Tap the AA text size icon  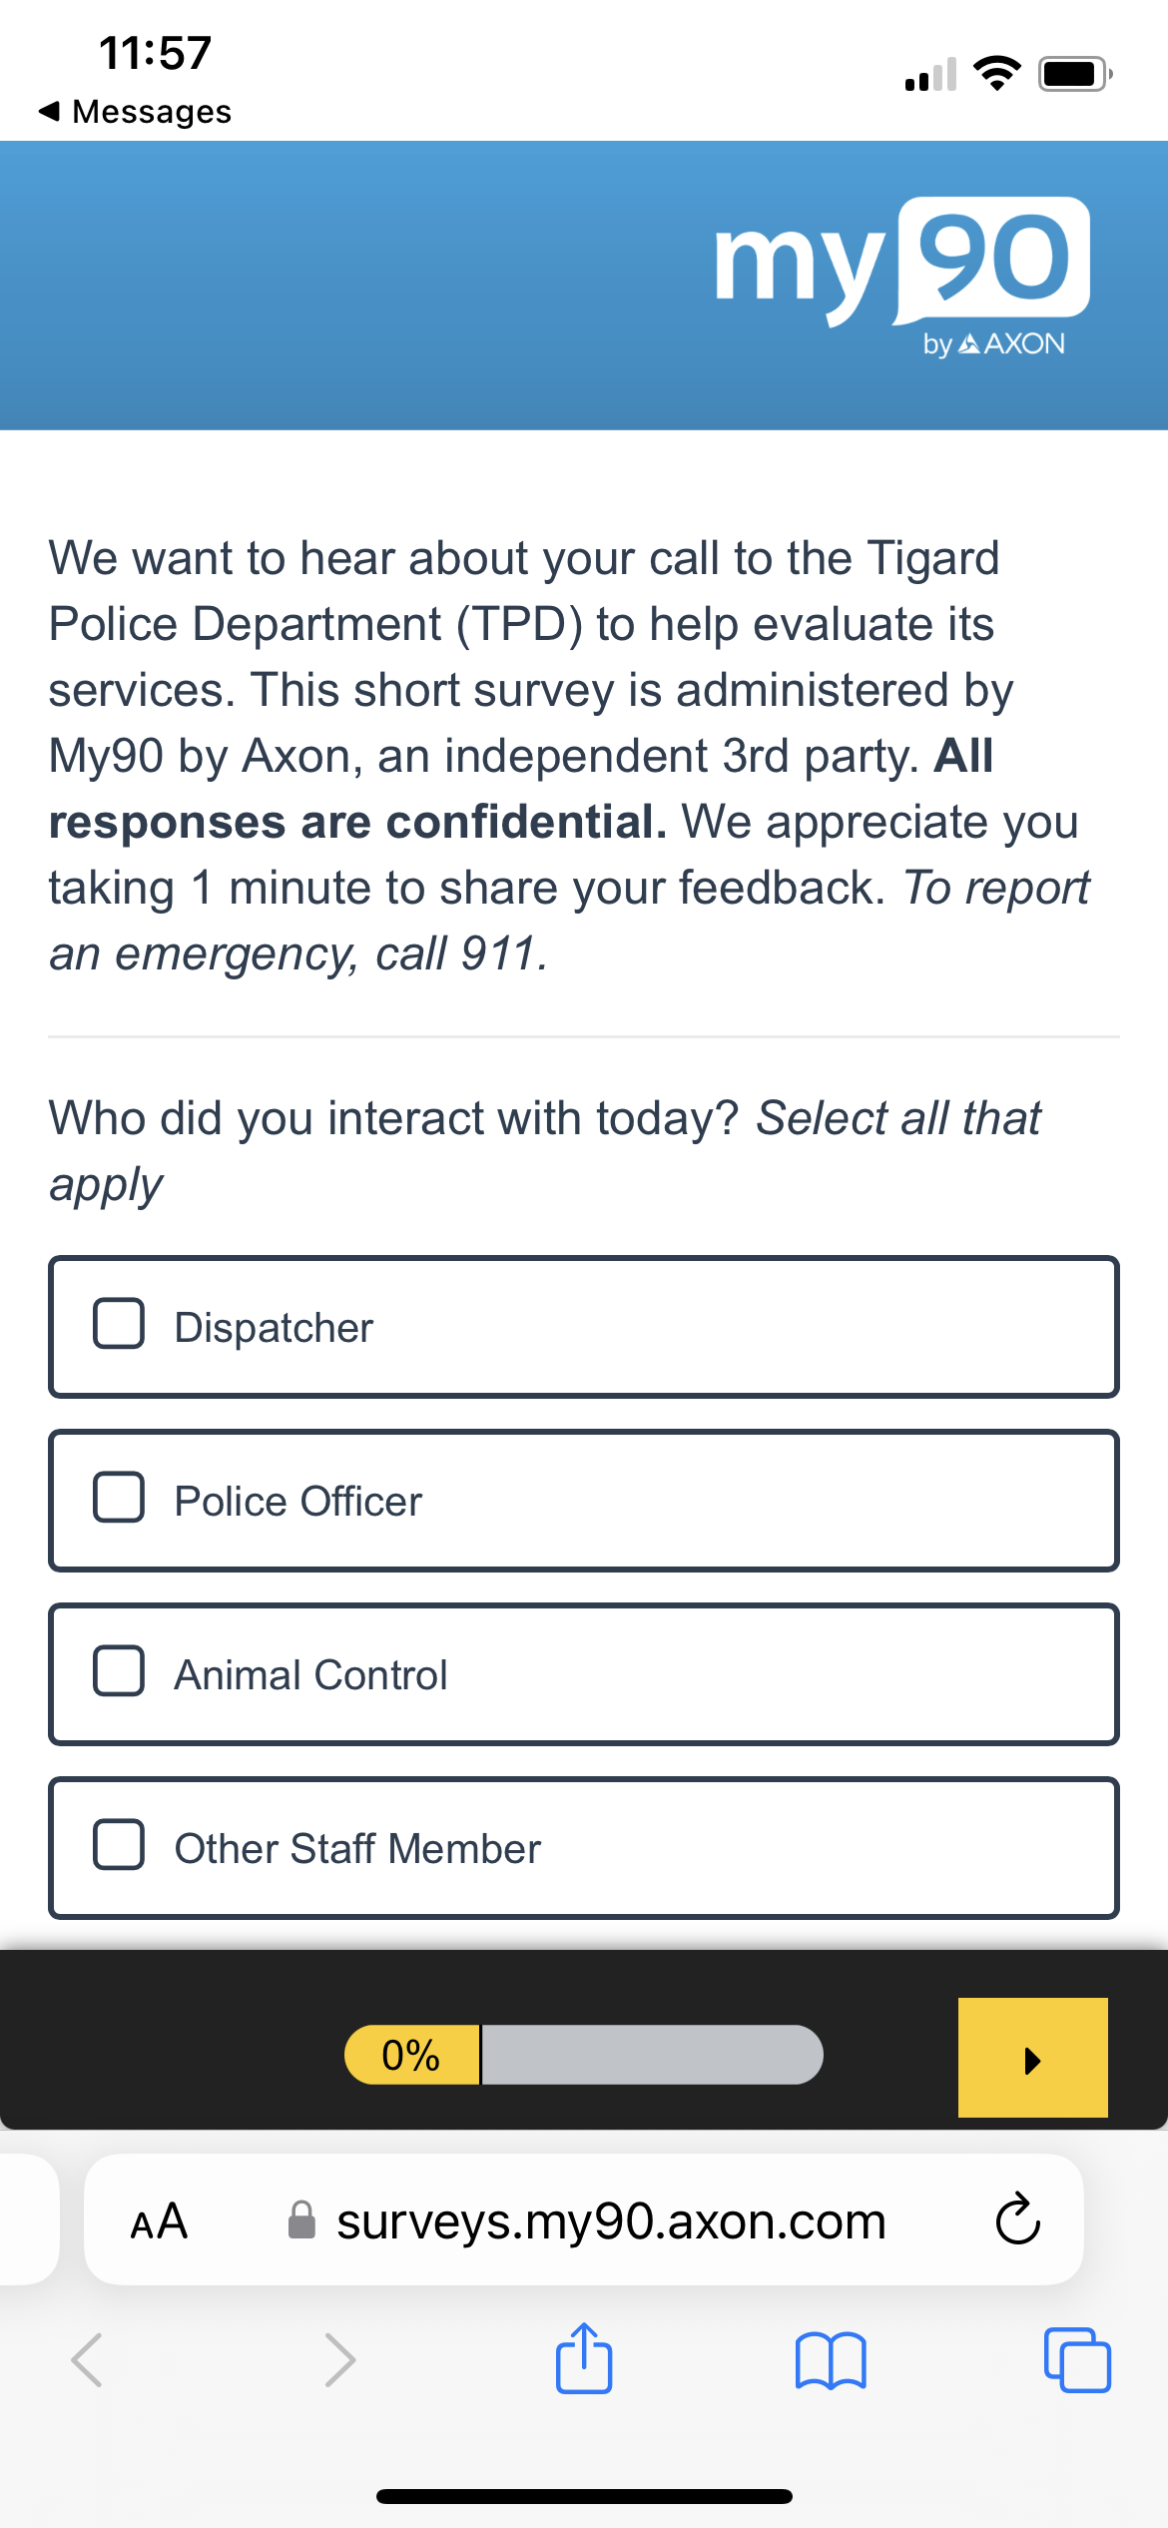click(x=159, y=2221)
